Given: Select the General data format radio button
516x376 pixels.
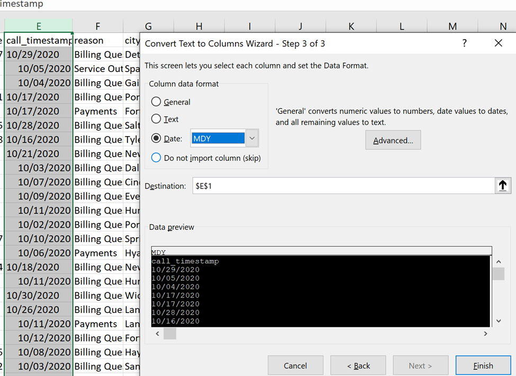Looking at the screenshot, I should pos(157,102).
